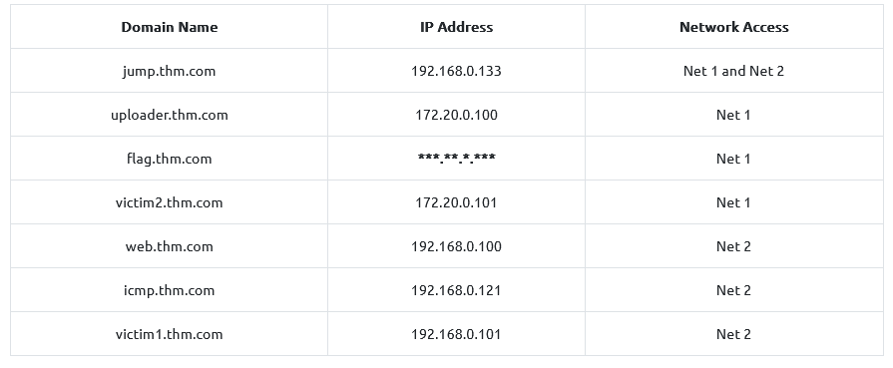Select the web.thm.com domain cell
Image resolution: width=893 pixels, height=368 pixels.
[x=170, y=246]
